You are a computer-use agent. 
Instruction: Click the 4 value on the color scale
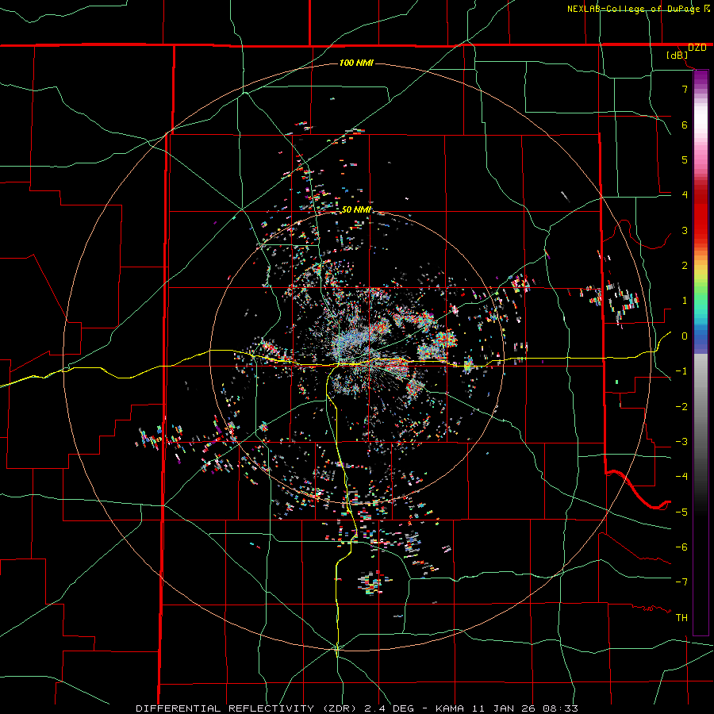tap(685, 195)
